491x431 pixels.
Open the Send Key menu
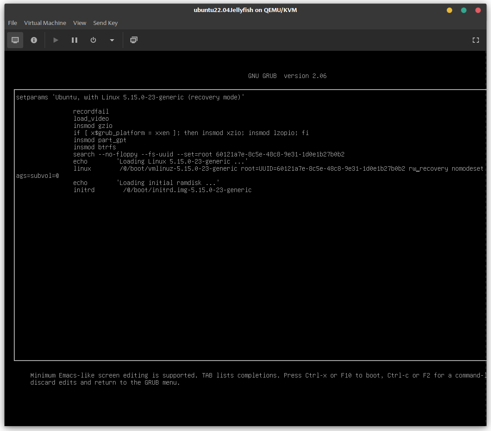[x=105, y=23]
